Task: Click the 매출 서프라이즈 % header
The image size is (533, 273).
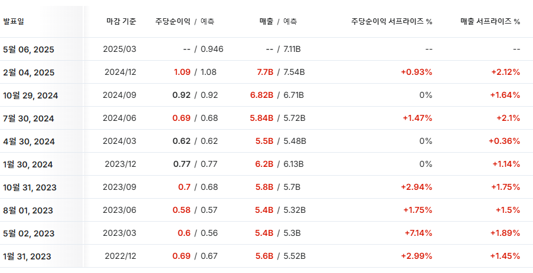Action: (x=490, y=22)
